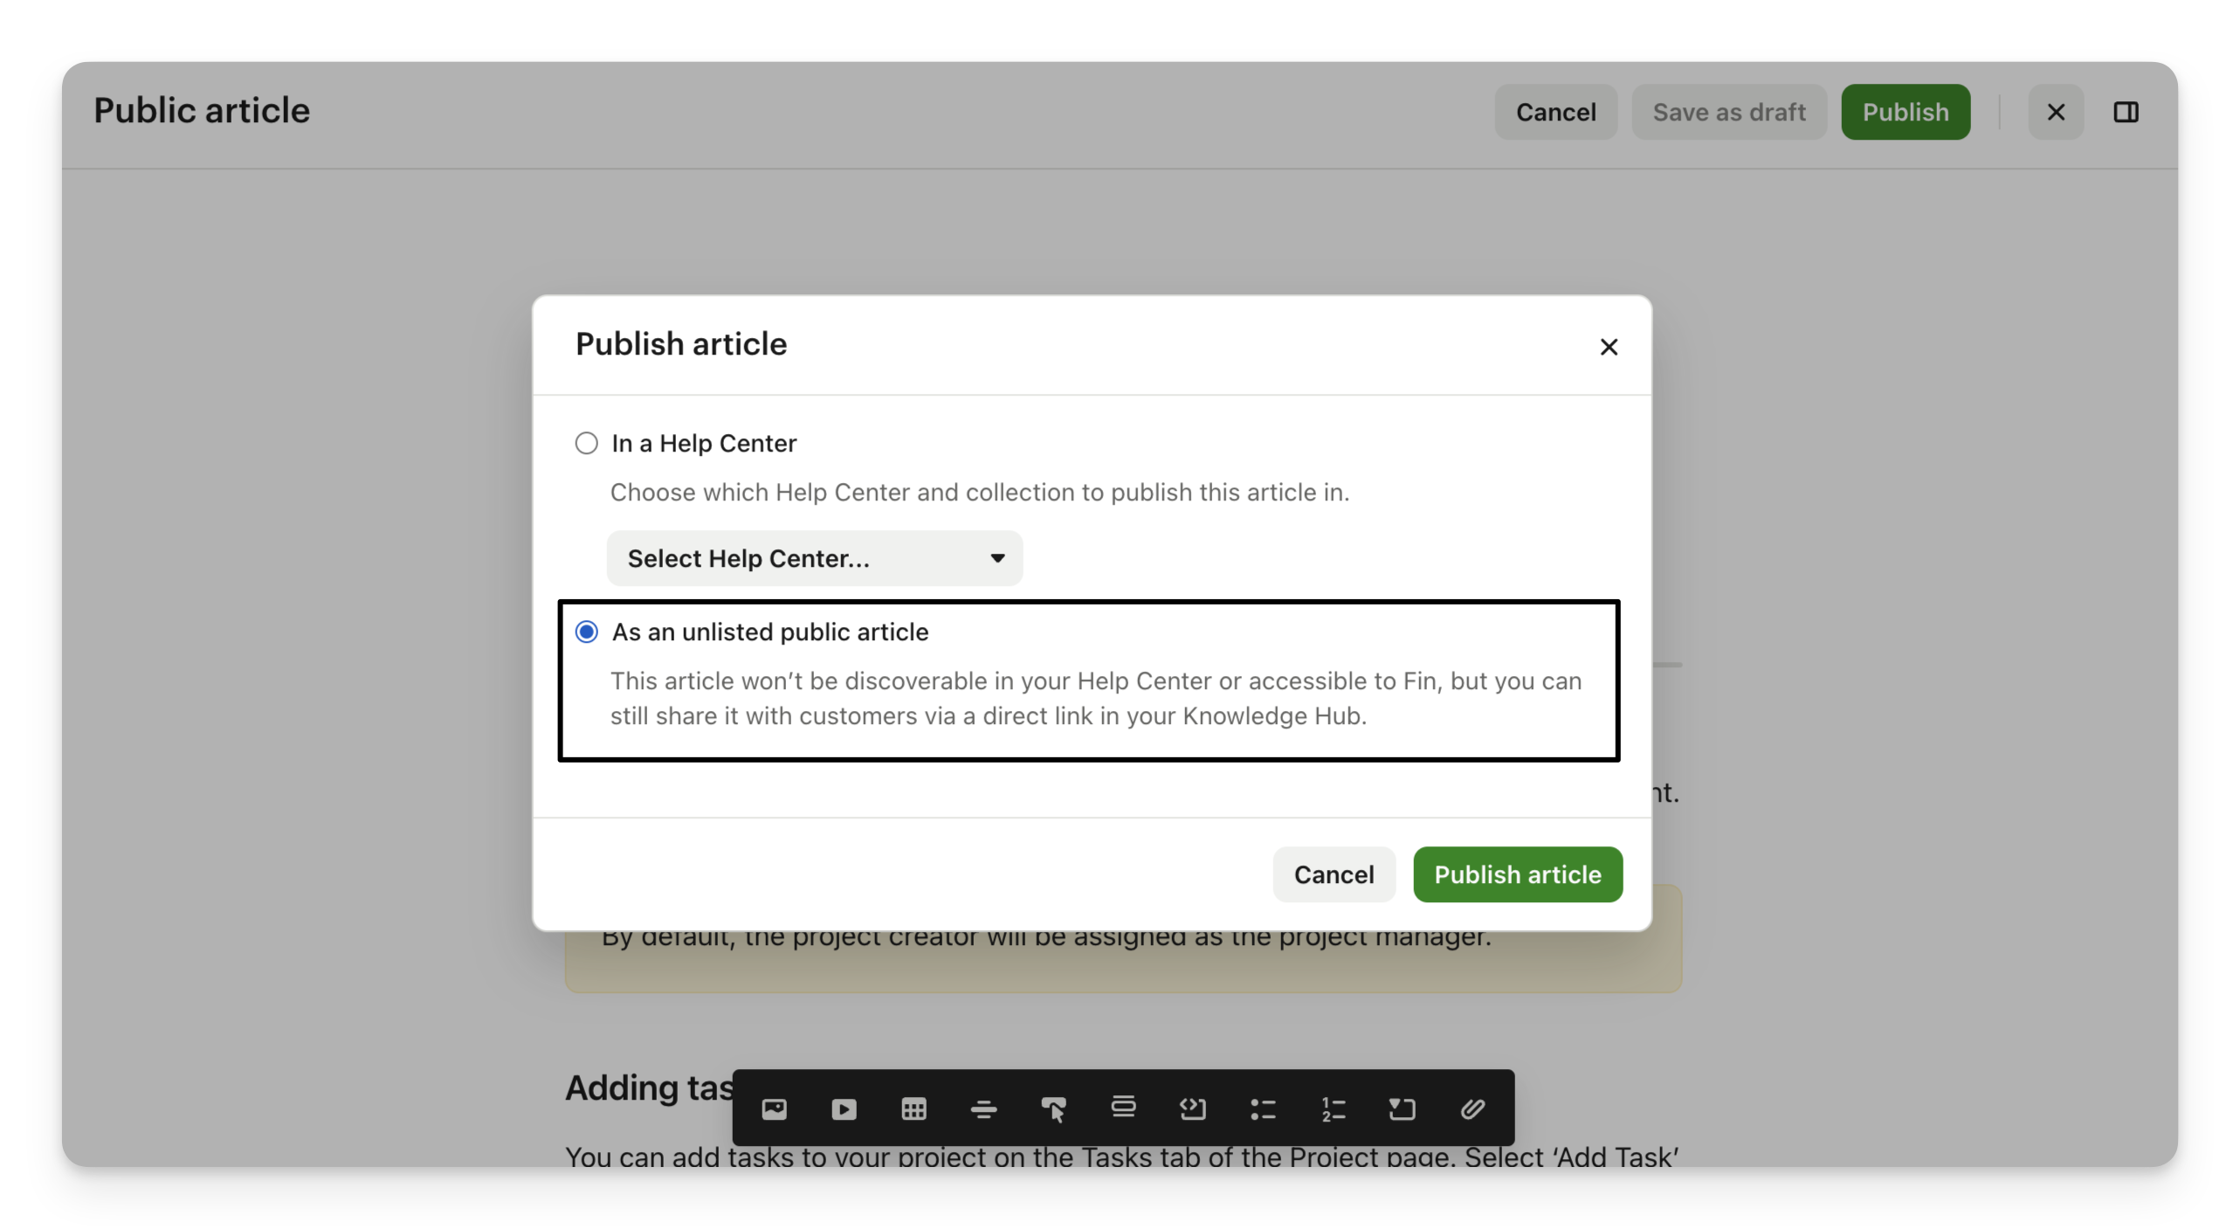Select the In a Help Center option
Screen dimensions: 2240x1229
click(x=587, y=443)
